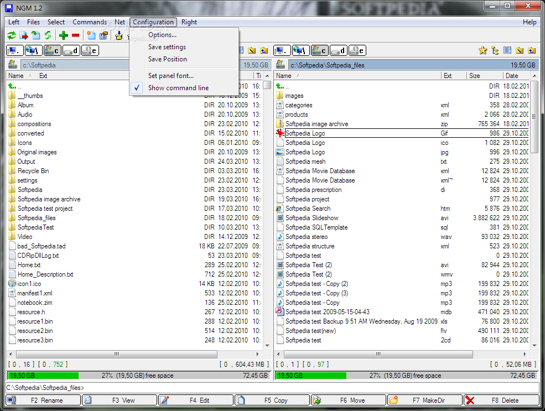Click the properties form toolbar icon
This screenshot has width=545, height=411.
point(103,35)
